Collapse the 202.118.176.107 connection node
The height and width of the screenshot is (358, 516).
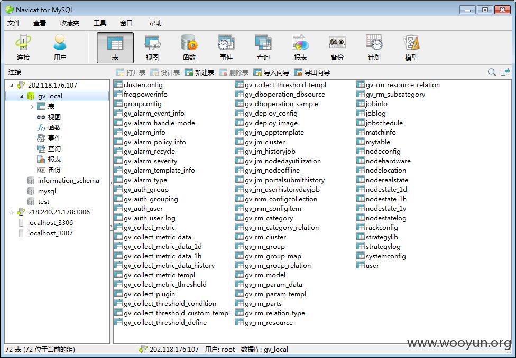point(12,86)
